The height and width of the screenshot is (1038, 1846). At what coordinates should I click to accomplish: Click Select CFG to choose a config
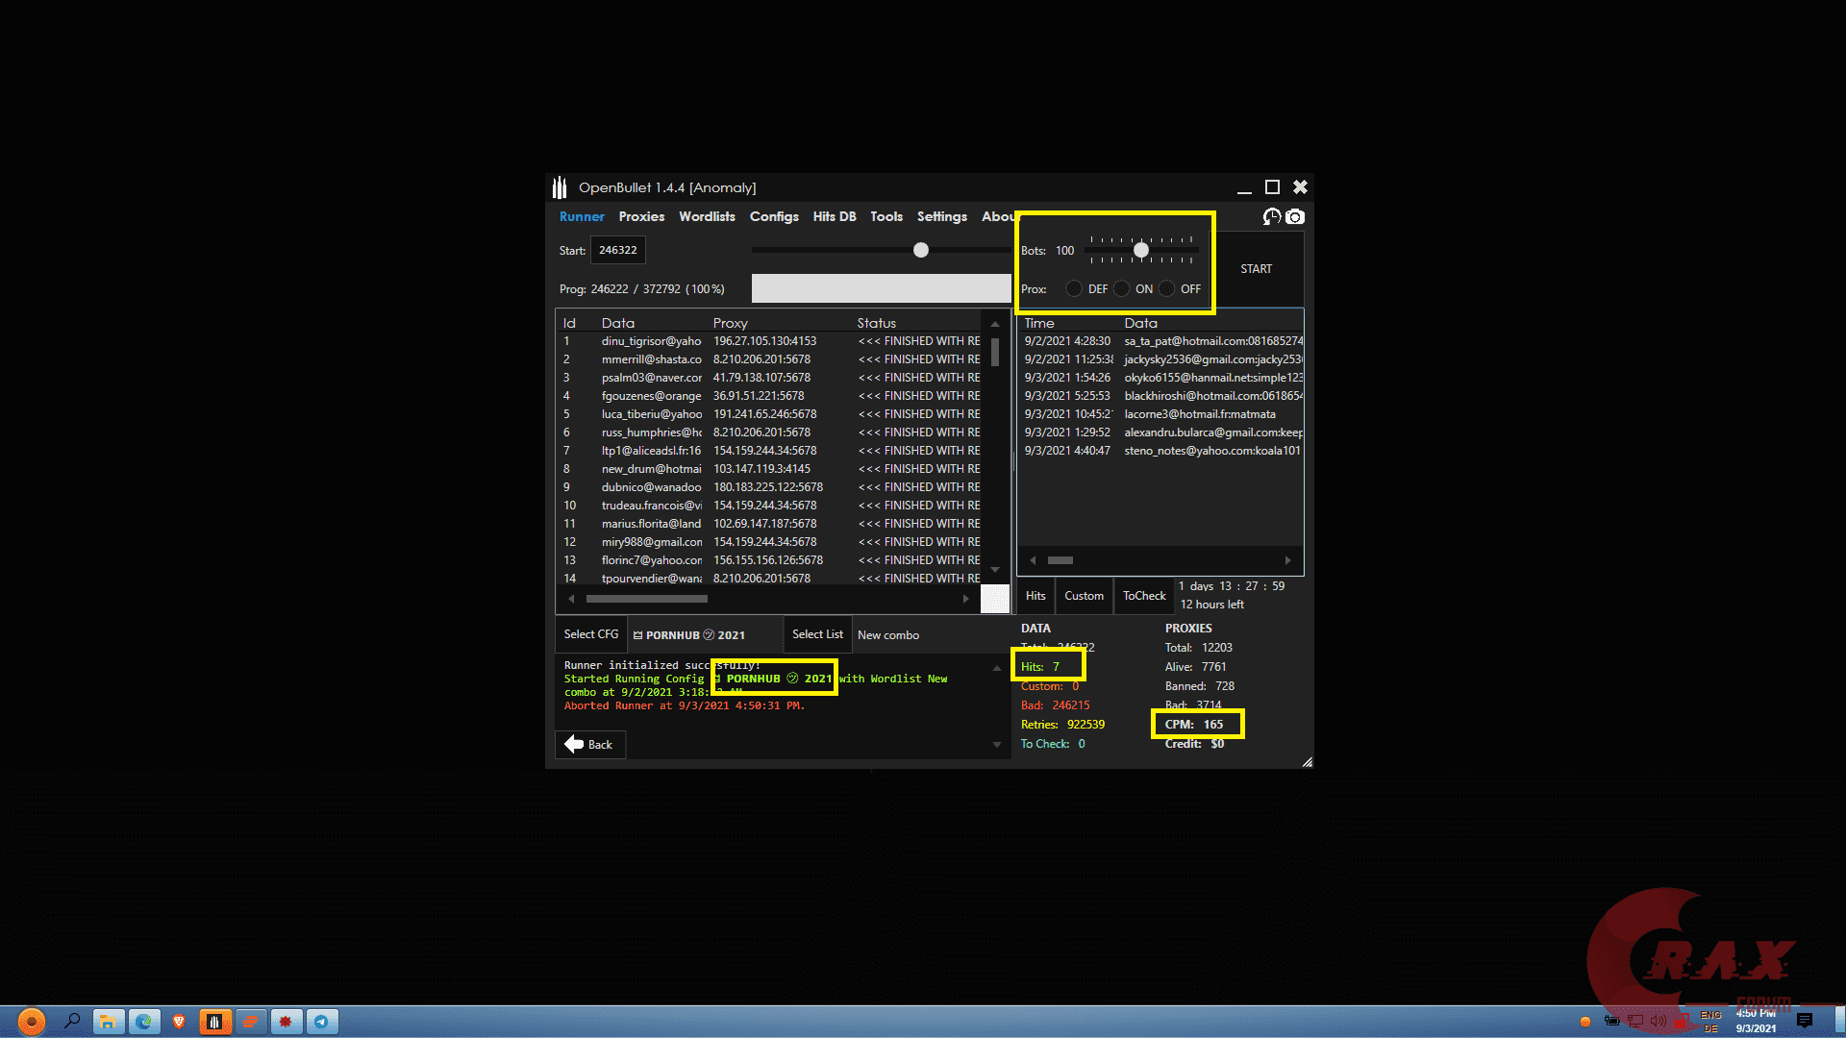590,633
